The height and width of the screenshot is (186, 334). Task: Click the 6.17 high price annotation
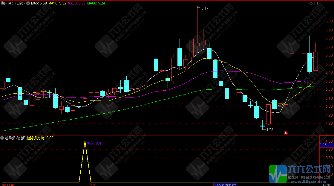[205, 8]
